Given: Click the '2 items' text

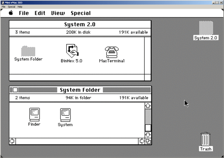Looking at the screenshot, I should click(x=22, y=98).
